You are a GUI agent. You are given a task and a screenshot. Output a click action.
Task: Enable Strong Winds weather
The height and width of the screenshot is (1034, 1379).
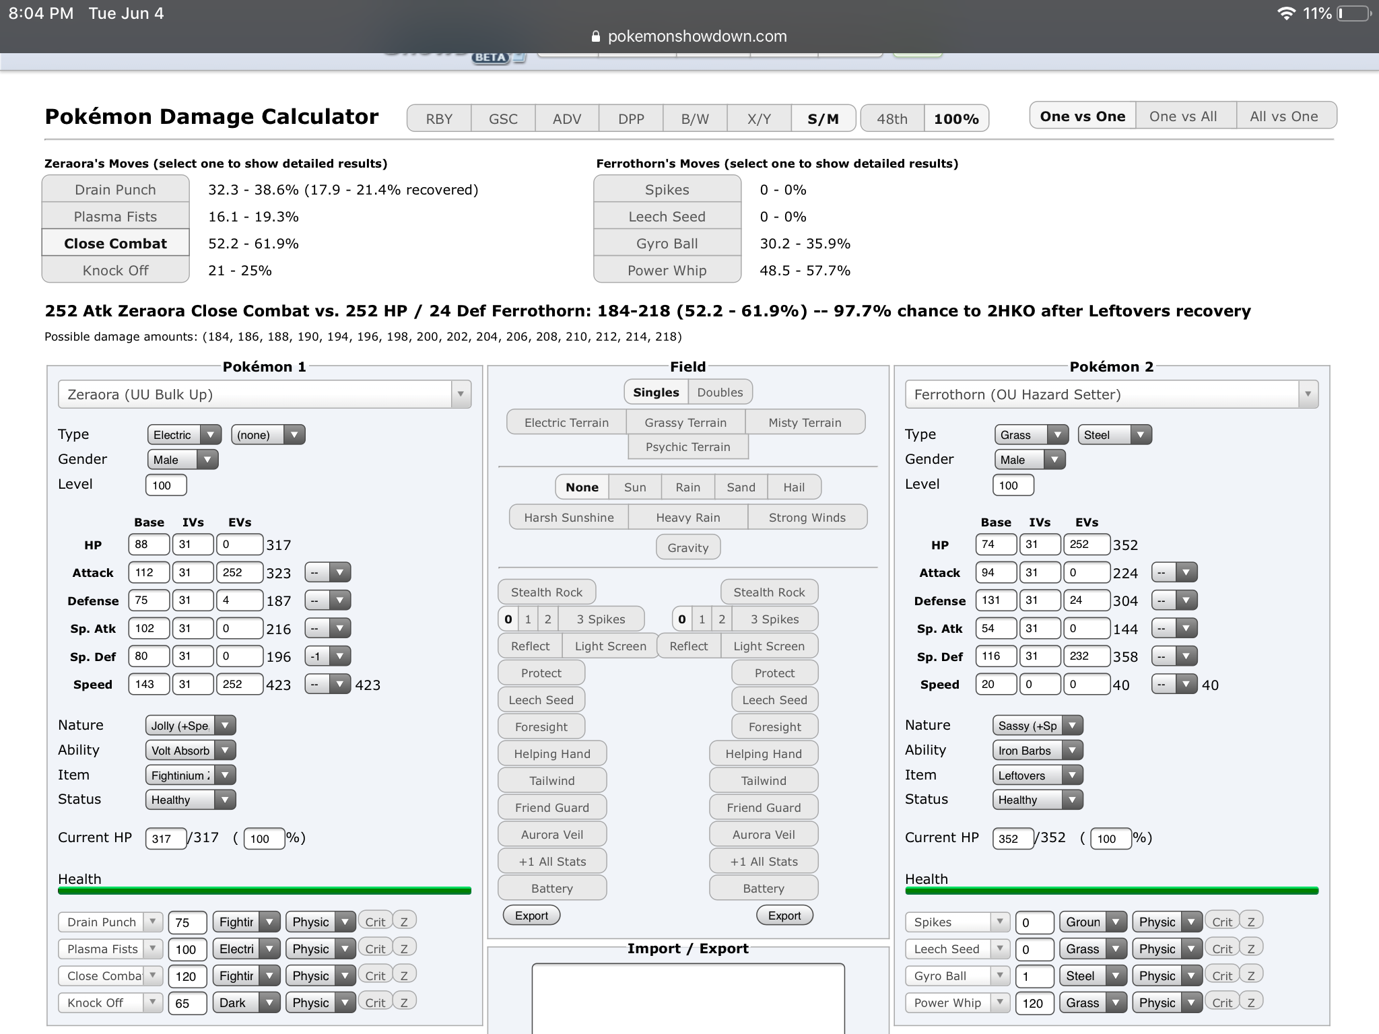807,517
